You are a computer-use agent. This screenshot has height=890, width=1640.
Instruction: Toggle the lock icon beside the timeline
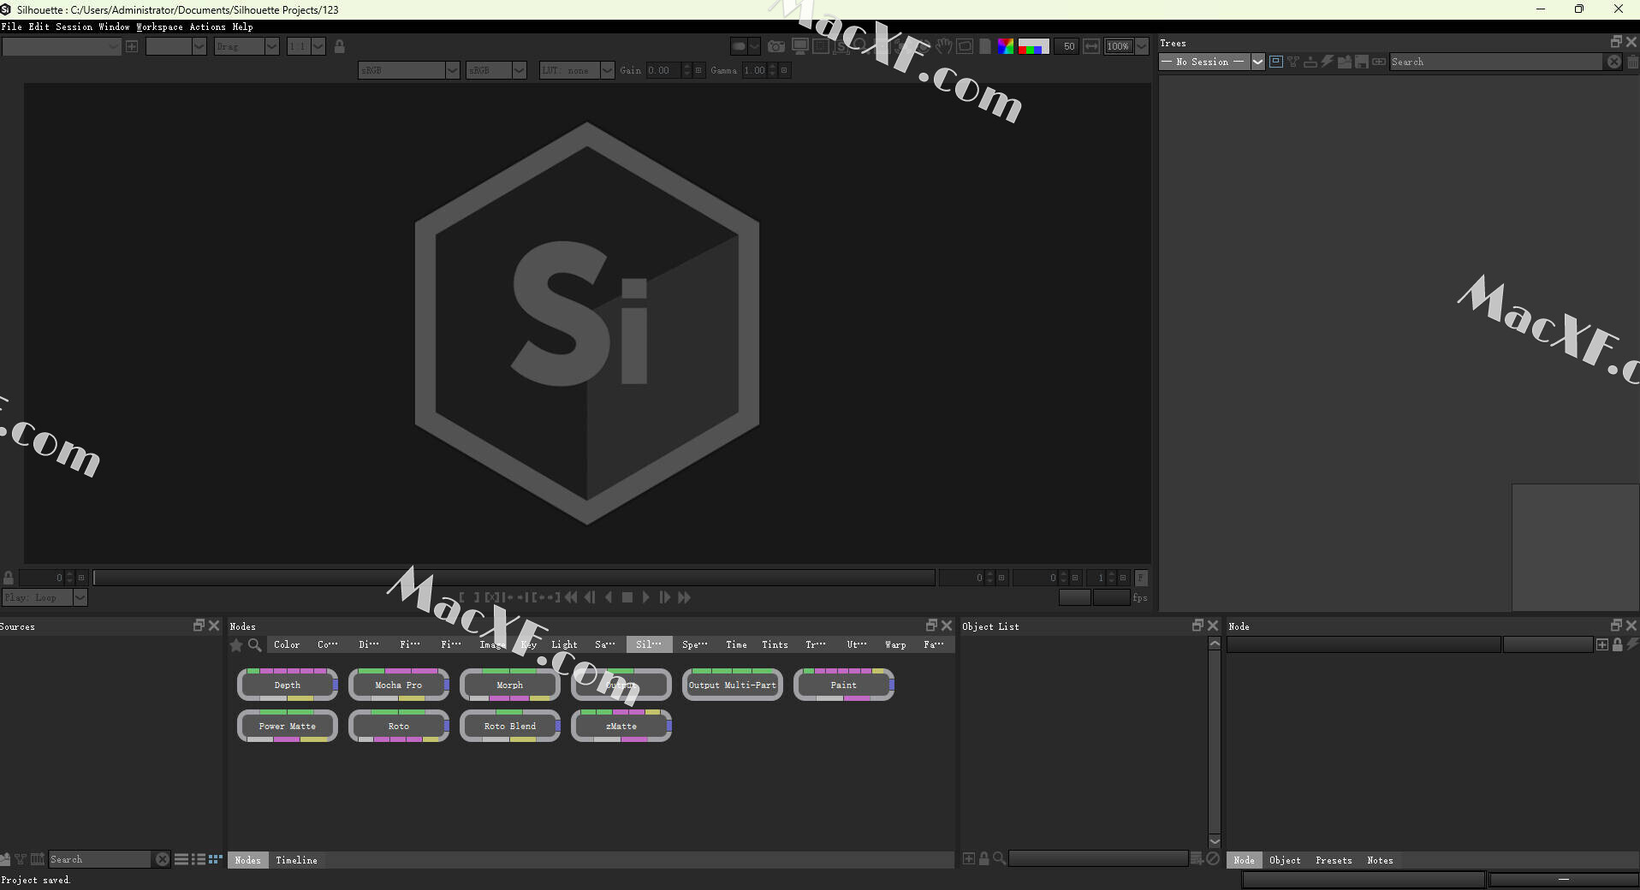click(9, 578)
